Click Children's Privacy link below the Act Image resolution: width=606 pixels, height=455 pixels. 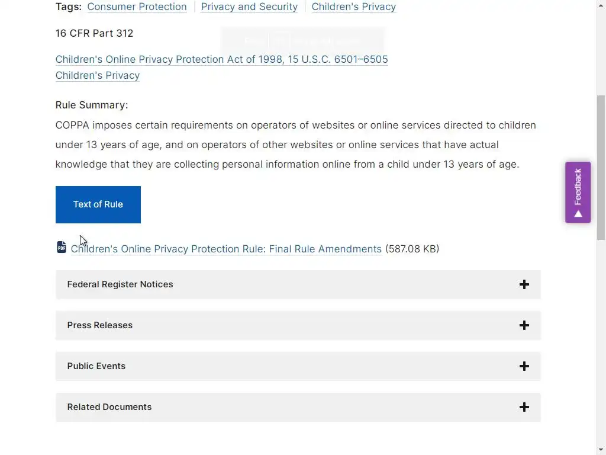(98, 76)
